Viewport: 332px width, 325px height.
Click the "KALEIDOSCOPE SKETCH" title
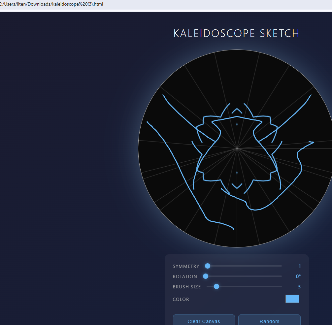(x=236, y=33)
